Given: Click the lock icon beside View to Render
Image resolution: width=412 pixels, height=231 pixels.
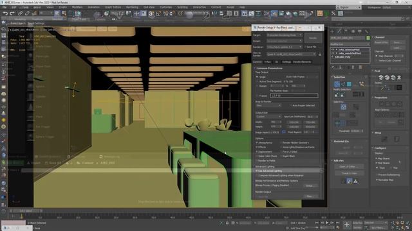Looking at the screenshot, I should pos(320,55).
